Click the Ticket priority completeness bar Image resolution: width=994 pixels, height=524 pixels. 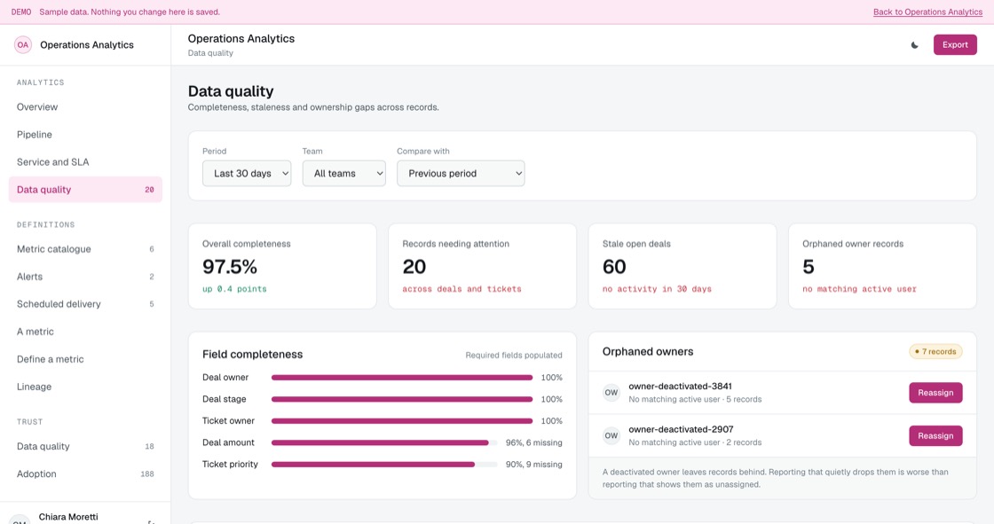(384, 465)
